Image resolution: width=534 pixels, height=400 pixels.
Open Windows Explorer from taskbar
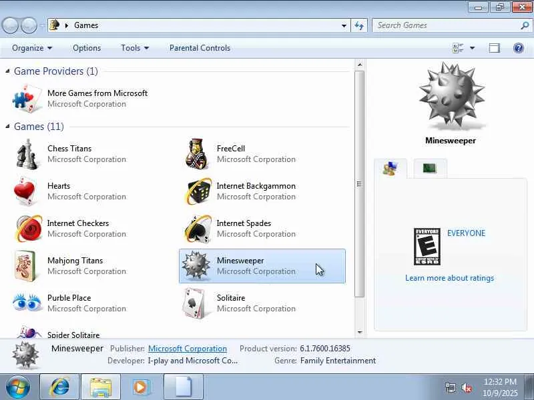[x=101, y=387]
